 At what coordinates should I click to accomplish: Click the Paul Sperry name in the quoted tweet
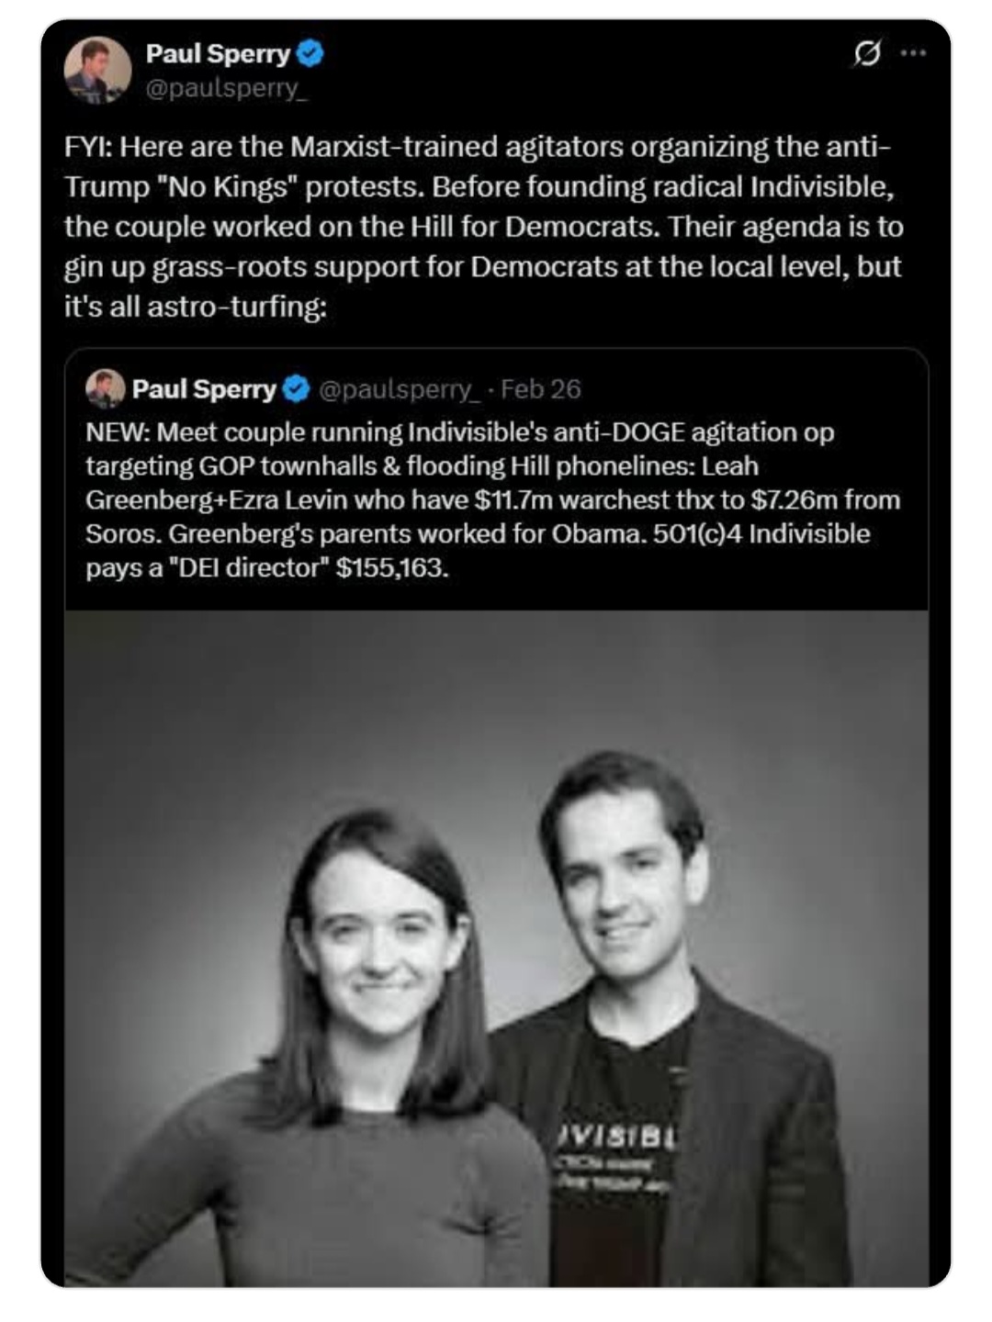click(204, 389)
